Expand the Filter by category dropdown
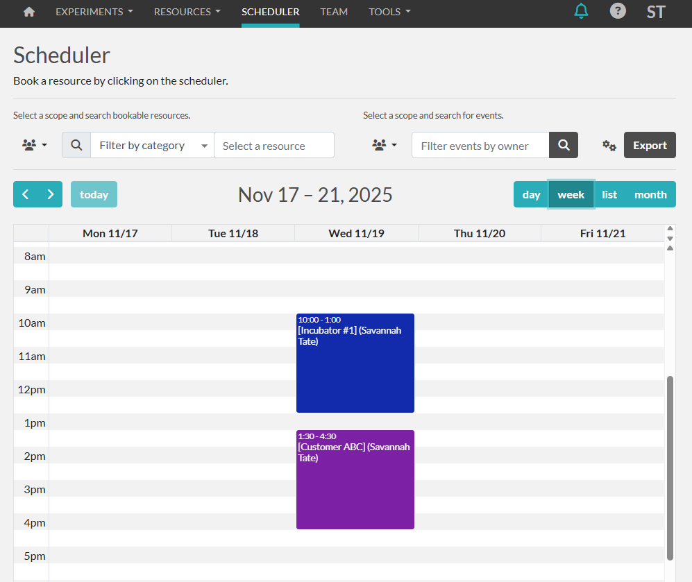The height and width of the screenshot is (582, 692). (x=152, y=146)
